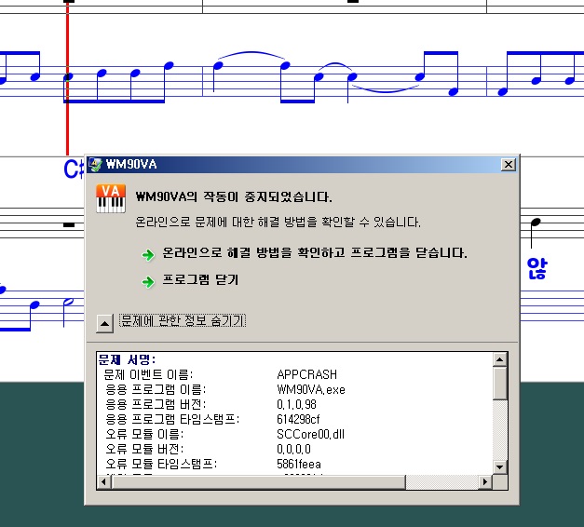The image size is (584, 527).
Task: Click the 문제에 관한 정보 숨기기 label
Action: click(x=183, y=320)
